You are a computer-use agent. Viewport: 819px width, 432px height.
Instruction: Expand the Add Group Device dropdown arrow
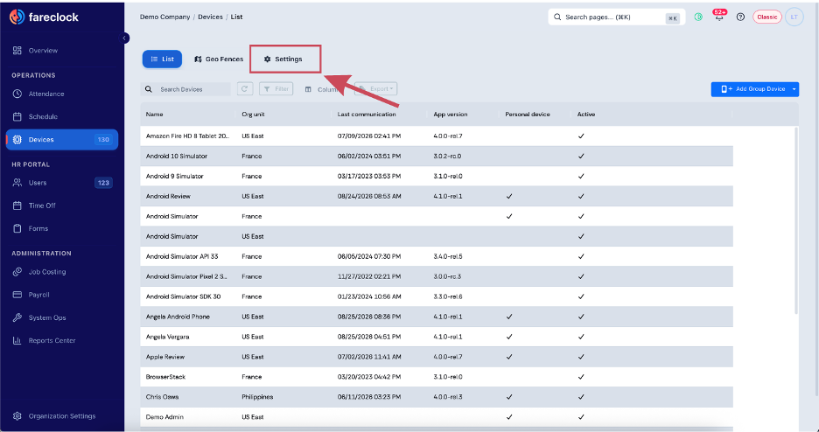794,89
